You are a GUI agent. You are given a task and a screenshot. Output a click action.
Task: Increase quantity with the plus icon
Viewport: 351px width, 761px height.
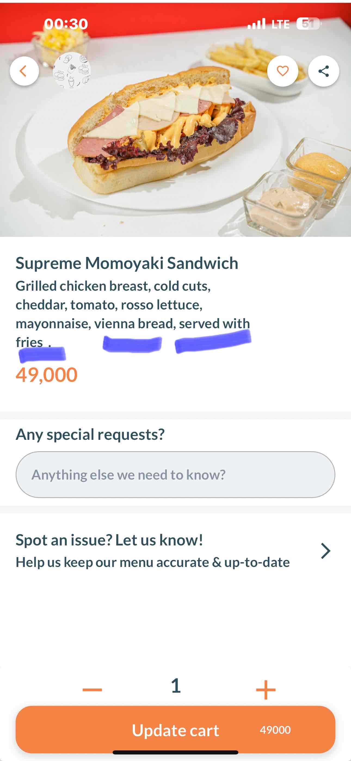tap(266, 689)
